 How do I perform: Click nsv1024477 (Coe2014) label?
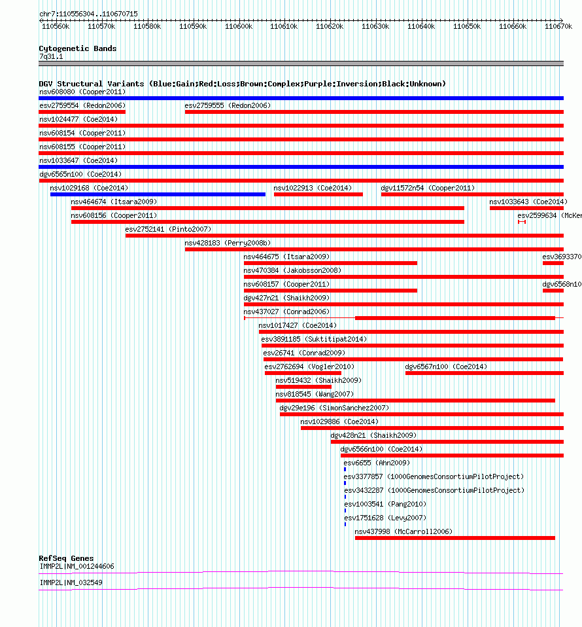coord(78,119)
